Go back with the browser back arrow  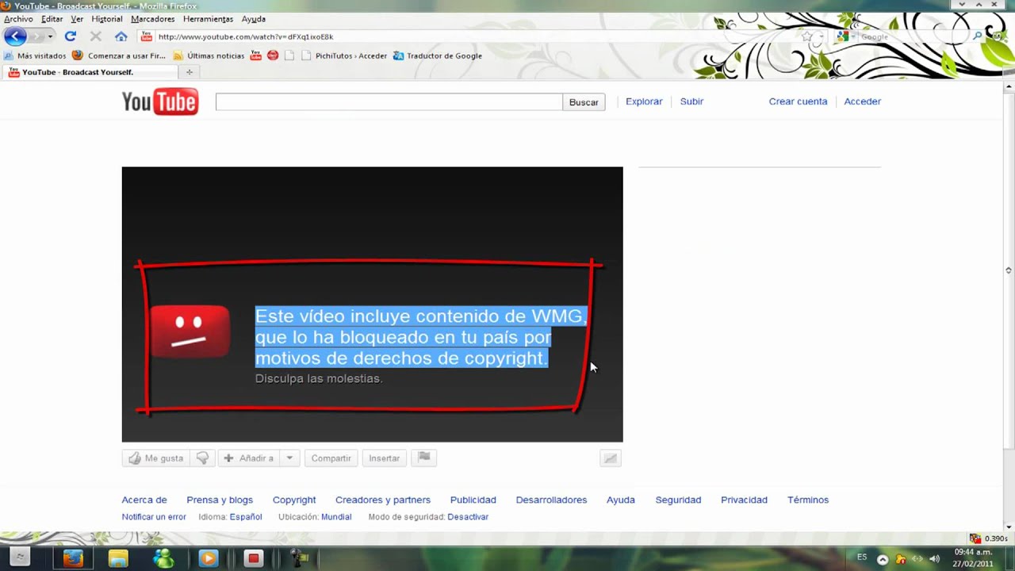pyautogui.click(x=14, y=36)
